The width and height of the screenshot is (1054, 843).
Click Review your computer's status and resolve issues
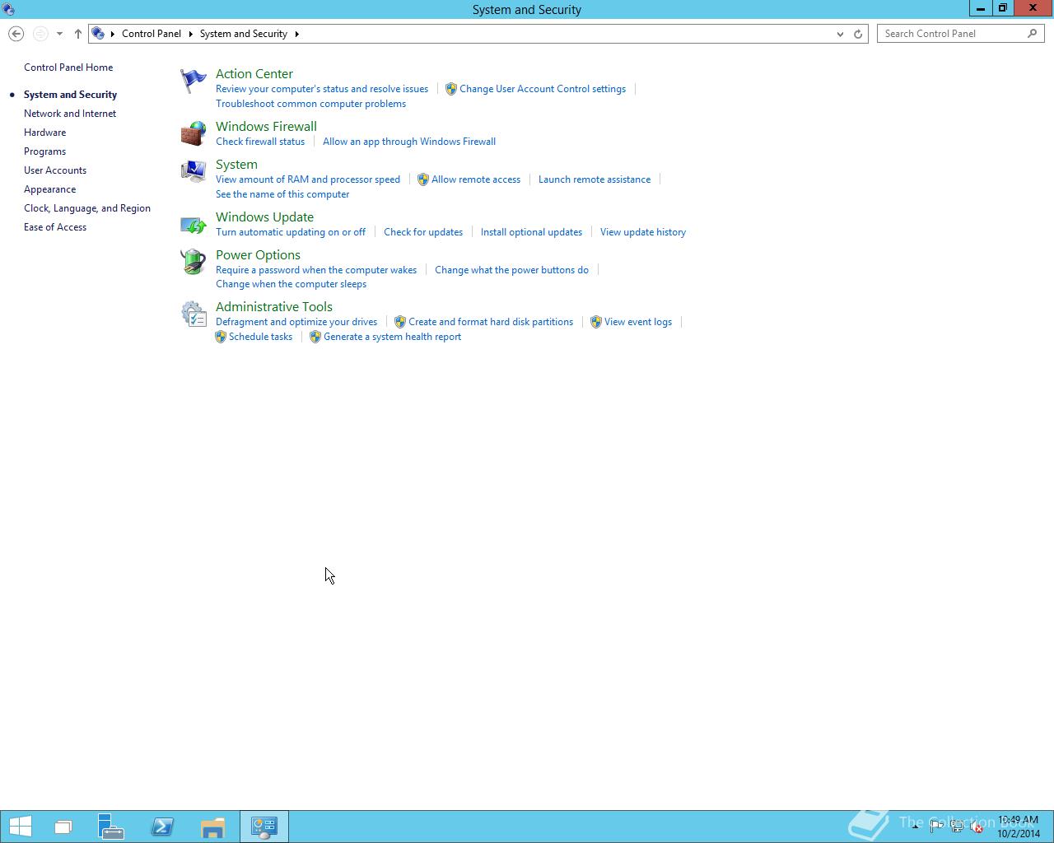point(322,89)
